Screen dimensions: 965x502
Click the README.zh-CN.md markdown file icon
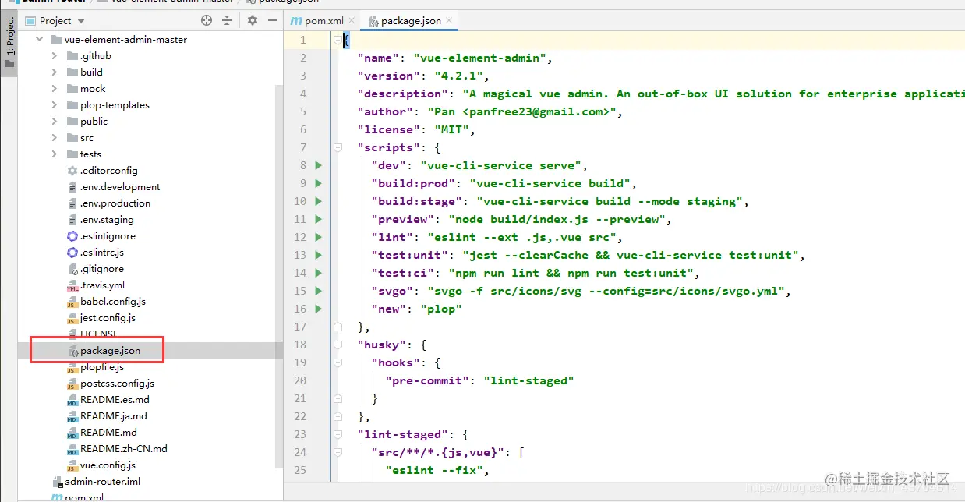(x=72, y=449)
